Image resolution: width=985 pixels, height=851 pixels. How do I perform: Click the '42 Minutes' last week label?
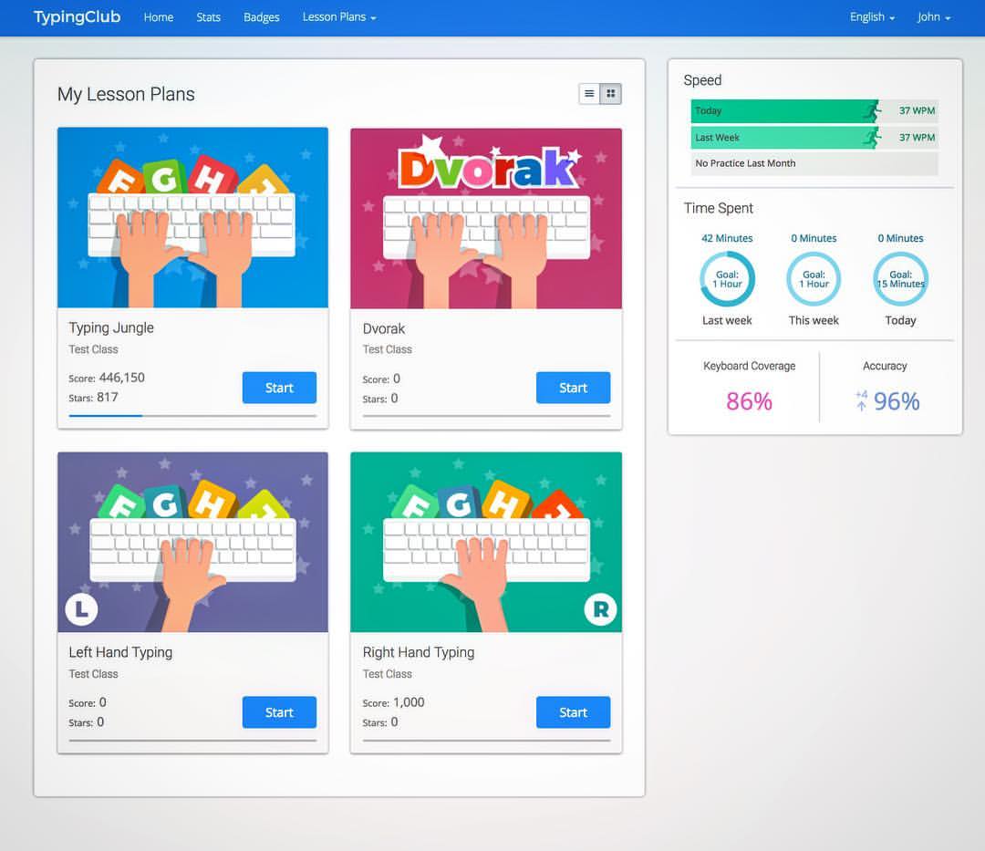click(727, 238)
